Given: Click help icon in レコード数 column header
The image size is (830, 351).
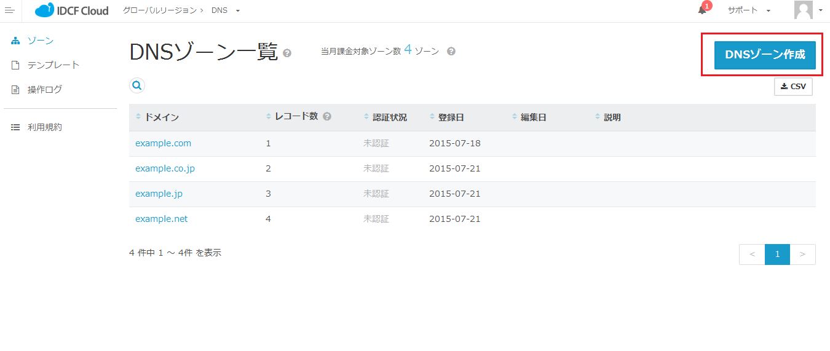Looking at the screenshot, I should (x=327, y=116).
